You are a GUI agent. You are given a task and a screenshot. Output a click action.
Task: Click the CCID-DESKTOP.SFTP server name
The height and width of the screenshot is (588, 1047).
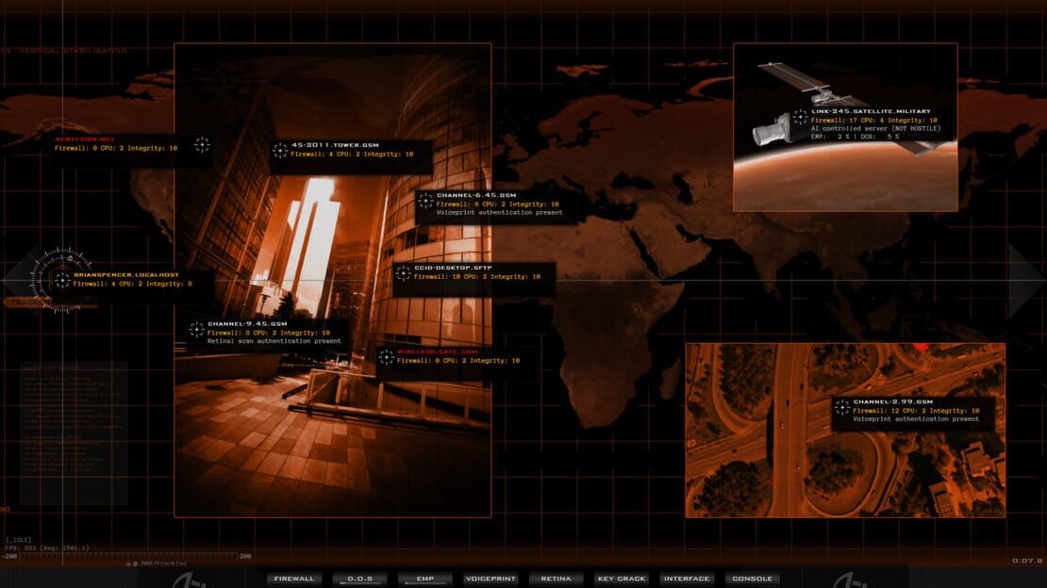453,268
